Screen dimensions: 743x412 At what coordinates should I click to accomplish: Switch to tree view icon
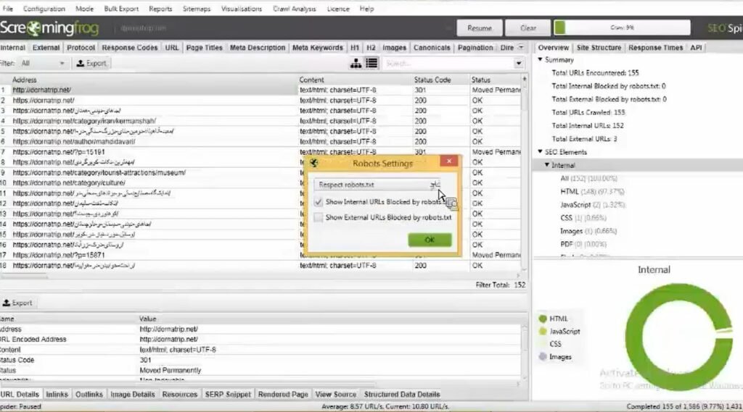356,64
